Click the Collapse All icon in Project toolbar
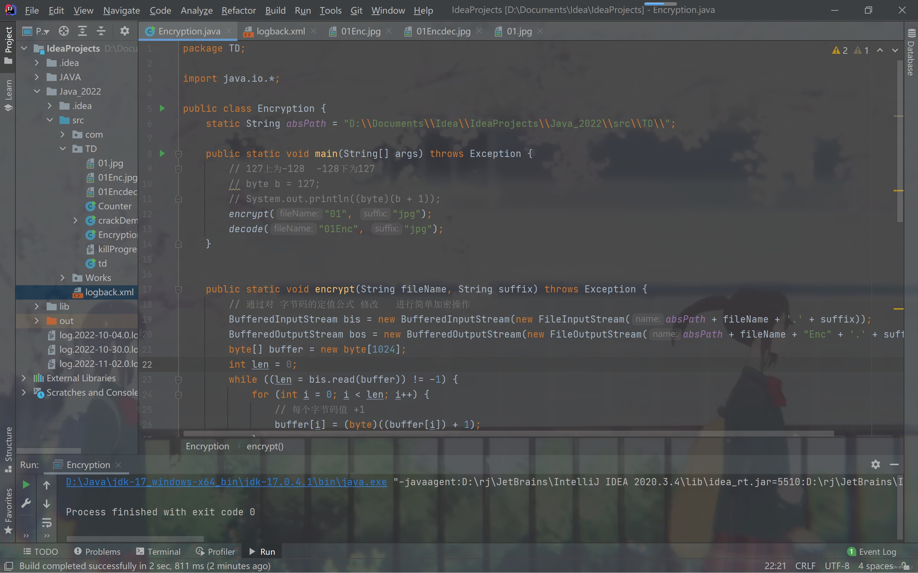This screenshot has width=918, height=573. [x=101, y=31]
